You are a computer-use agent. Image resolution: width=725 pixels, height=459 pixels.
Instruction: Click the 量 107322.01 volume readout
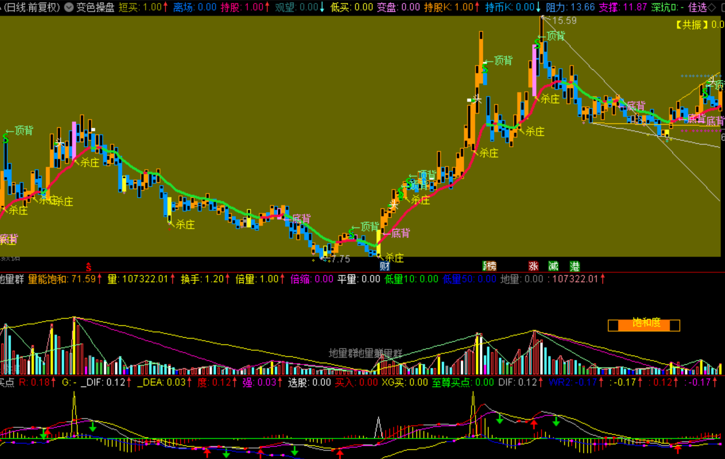tap(137, 279)
